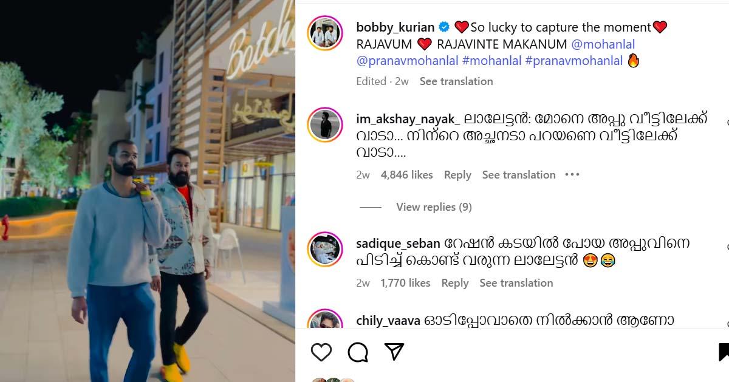Open the comment bubble icon

358,352
